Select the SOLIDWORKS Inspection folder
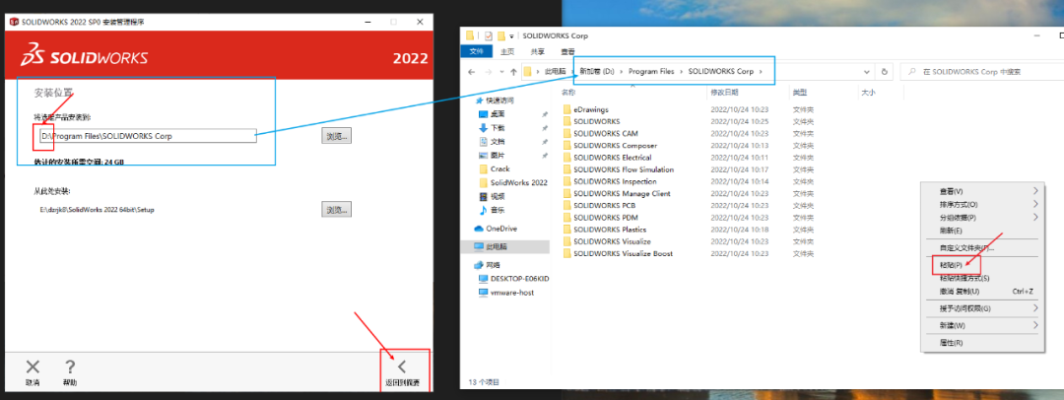Screen dimensions: 1064x400 pyautogui.click(x=610, y=181)
